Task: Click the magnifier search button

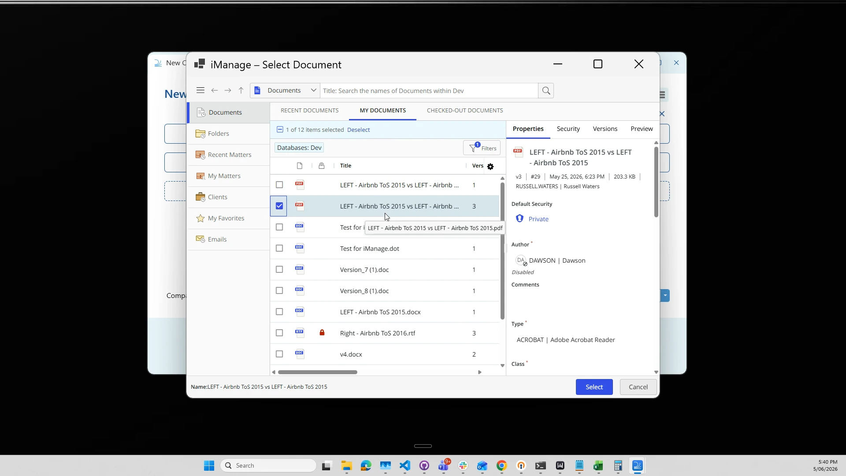Action: click(546, 91)
